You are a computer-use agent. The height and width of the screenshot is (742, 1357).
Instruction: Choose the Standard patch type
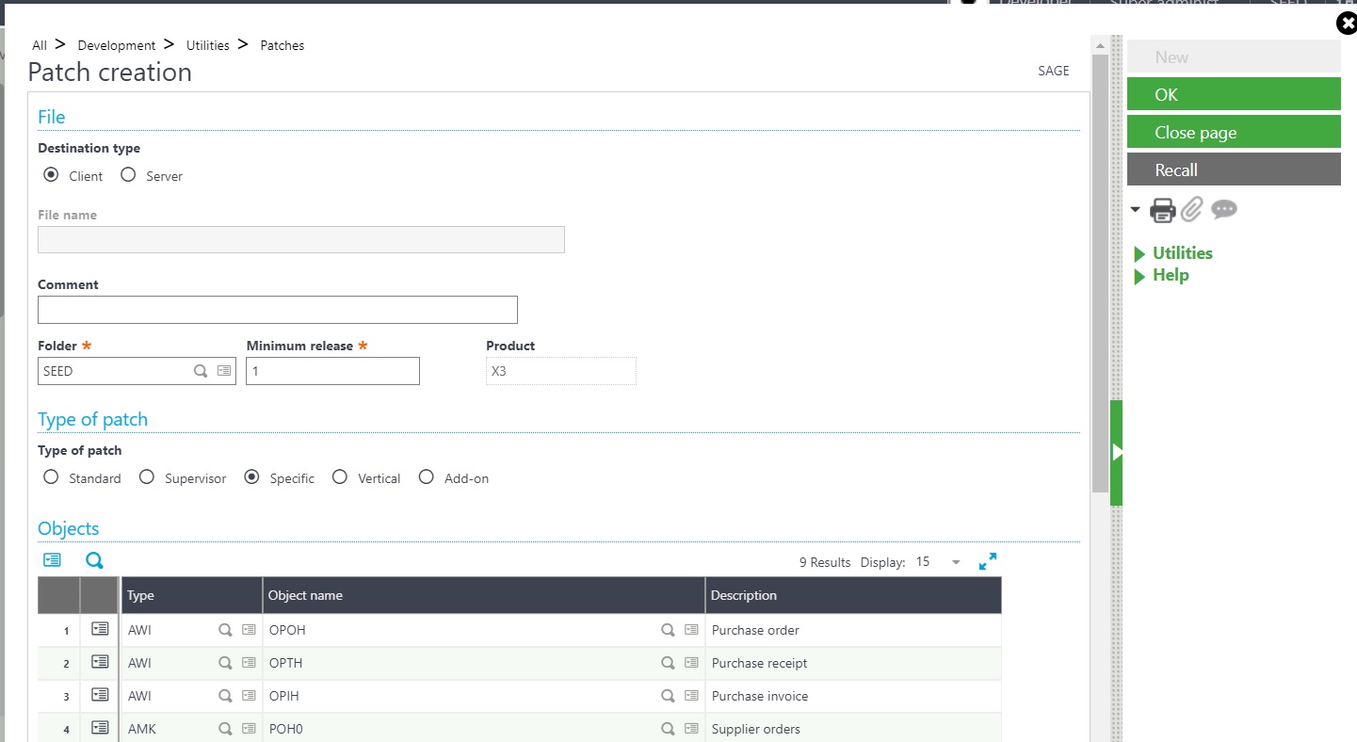50,477
